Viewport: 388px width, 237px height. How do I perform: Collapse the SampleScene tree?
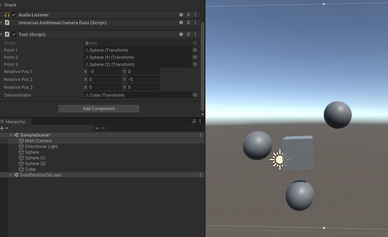click(11, 135)
